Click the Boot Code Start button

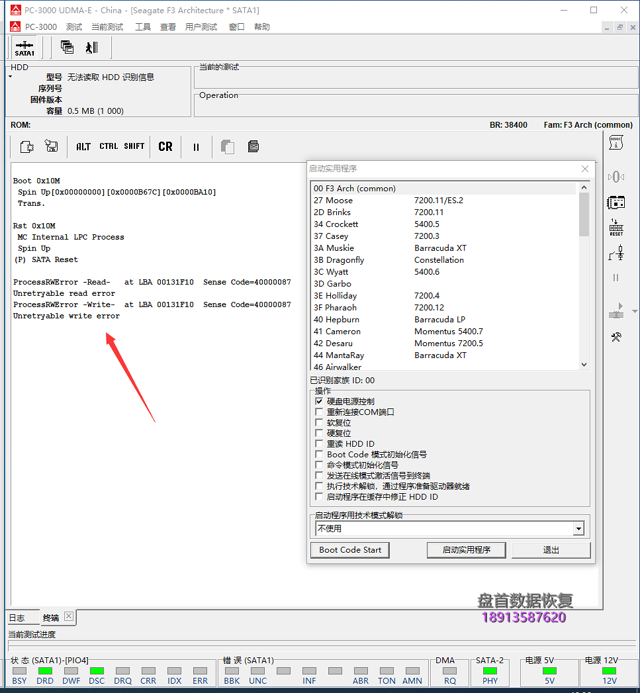pos(350,550)
